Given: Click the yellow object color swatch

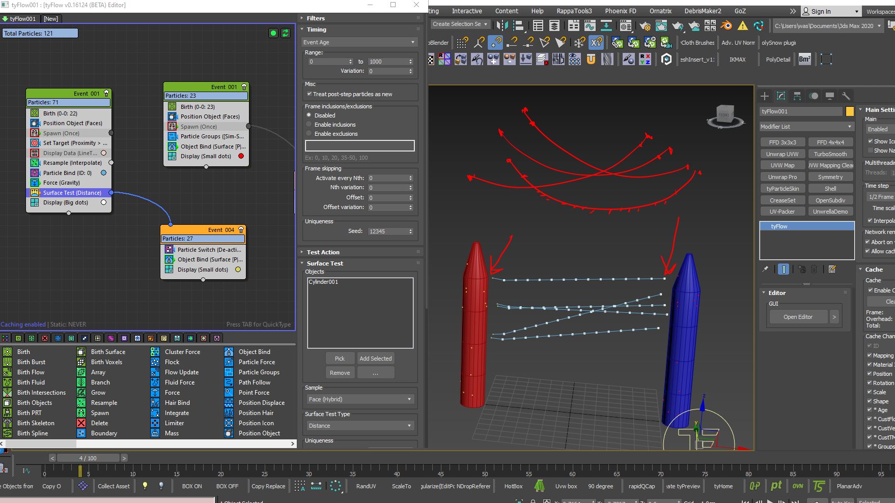Looking at the screenshot, I should click(850, 111).
